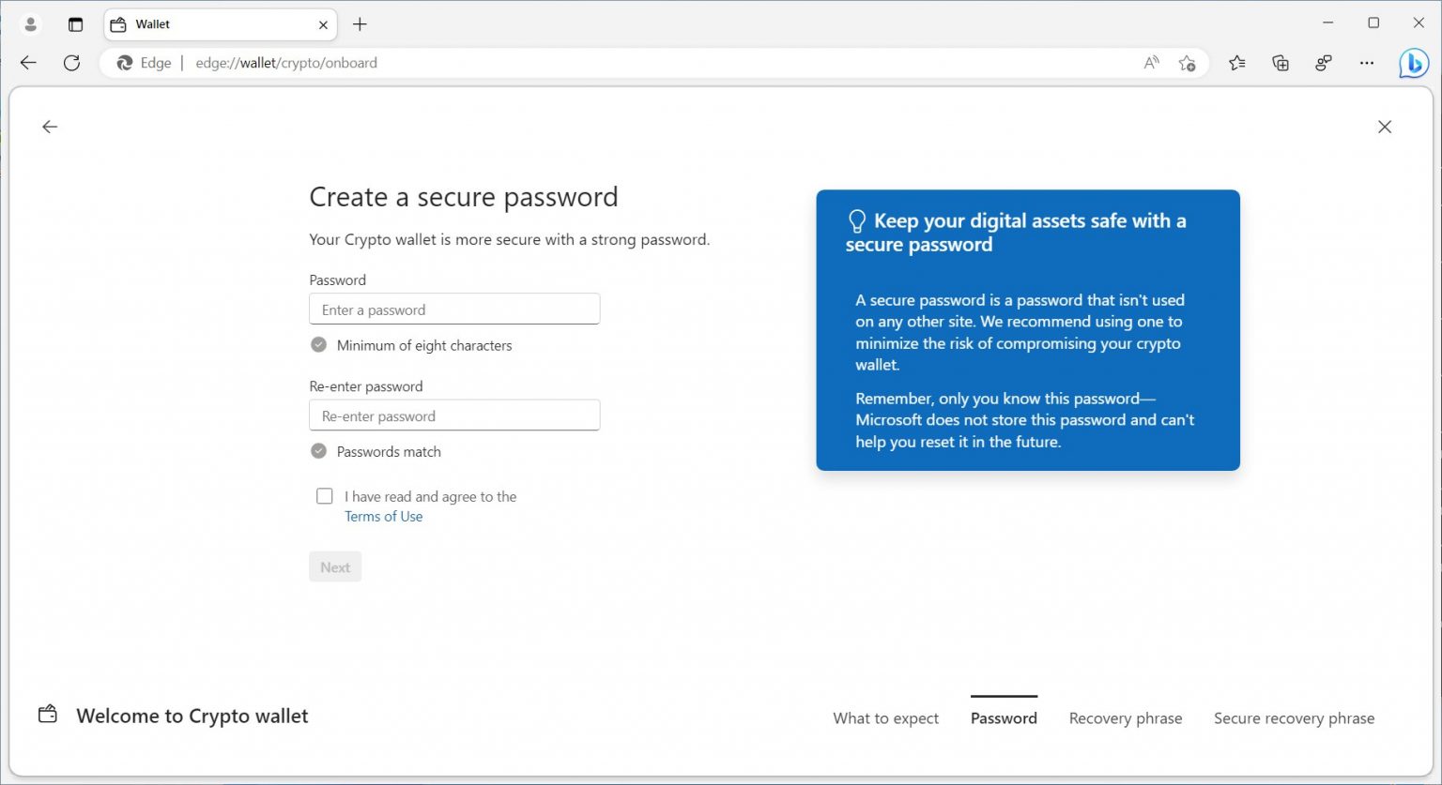Open the Collections panel
The image size is (1442, 785).
pos(1280,62)
